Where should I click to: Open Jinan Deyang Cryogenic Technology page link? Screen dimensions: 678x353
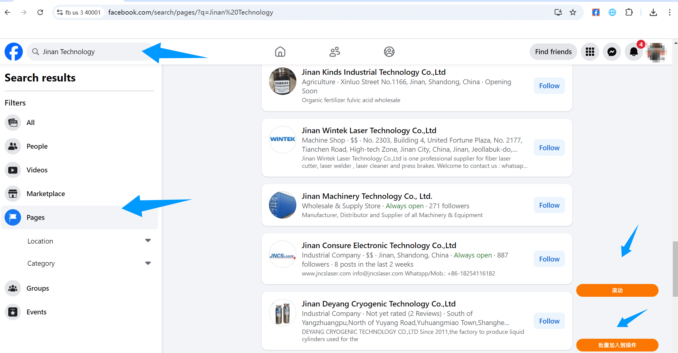[379, 304]
